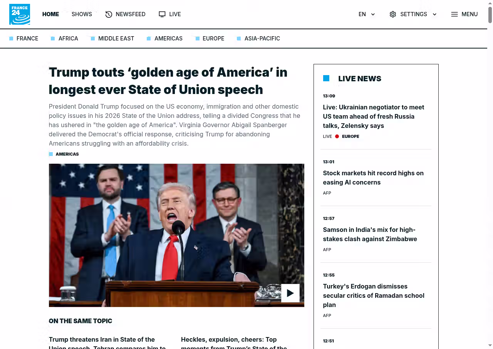This screenshot has height=349, width=493.
Task: Select the Asia-Pacific category
Action: pyautogui.click(x=262, y=39)
